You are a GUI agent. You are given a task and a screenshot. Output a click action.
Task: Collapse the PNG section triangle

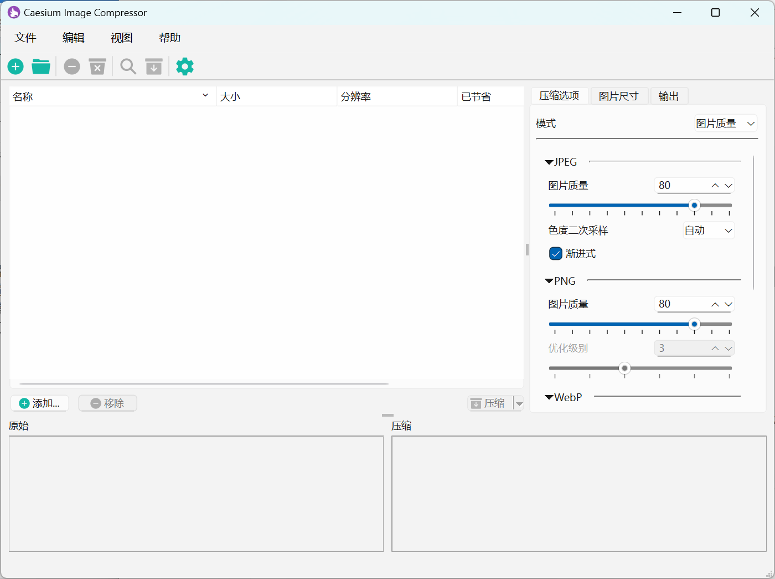(x=549, y=281)
